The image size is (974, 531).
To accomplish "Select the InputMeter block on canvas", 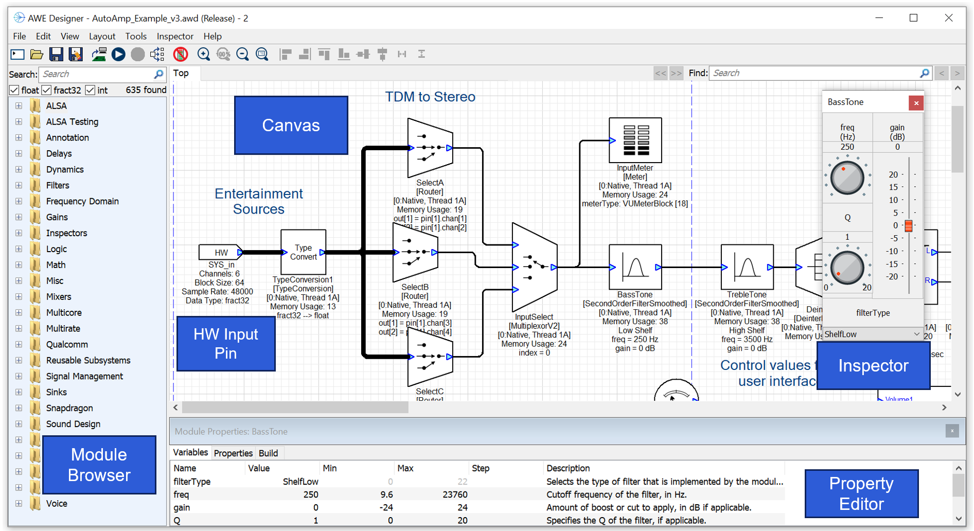I will (x=635, y=140).
